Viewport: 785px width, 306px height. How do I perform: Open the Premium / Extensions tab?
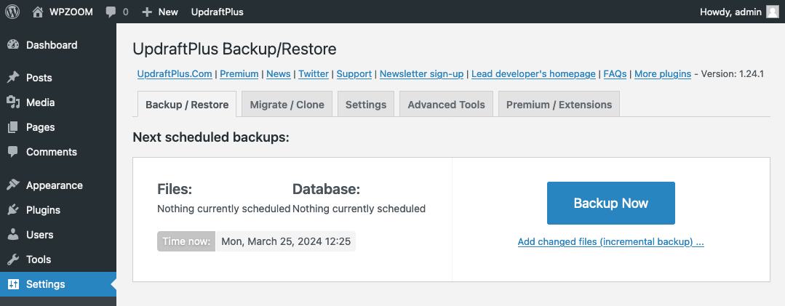559,105
